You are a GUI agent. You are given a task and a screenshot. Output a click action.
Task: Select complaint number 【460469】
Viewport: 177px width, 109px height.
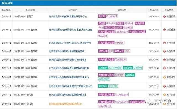[6, 51]
